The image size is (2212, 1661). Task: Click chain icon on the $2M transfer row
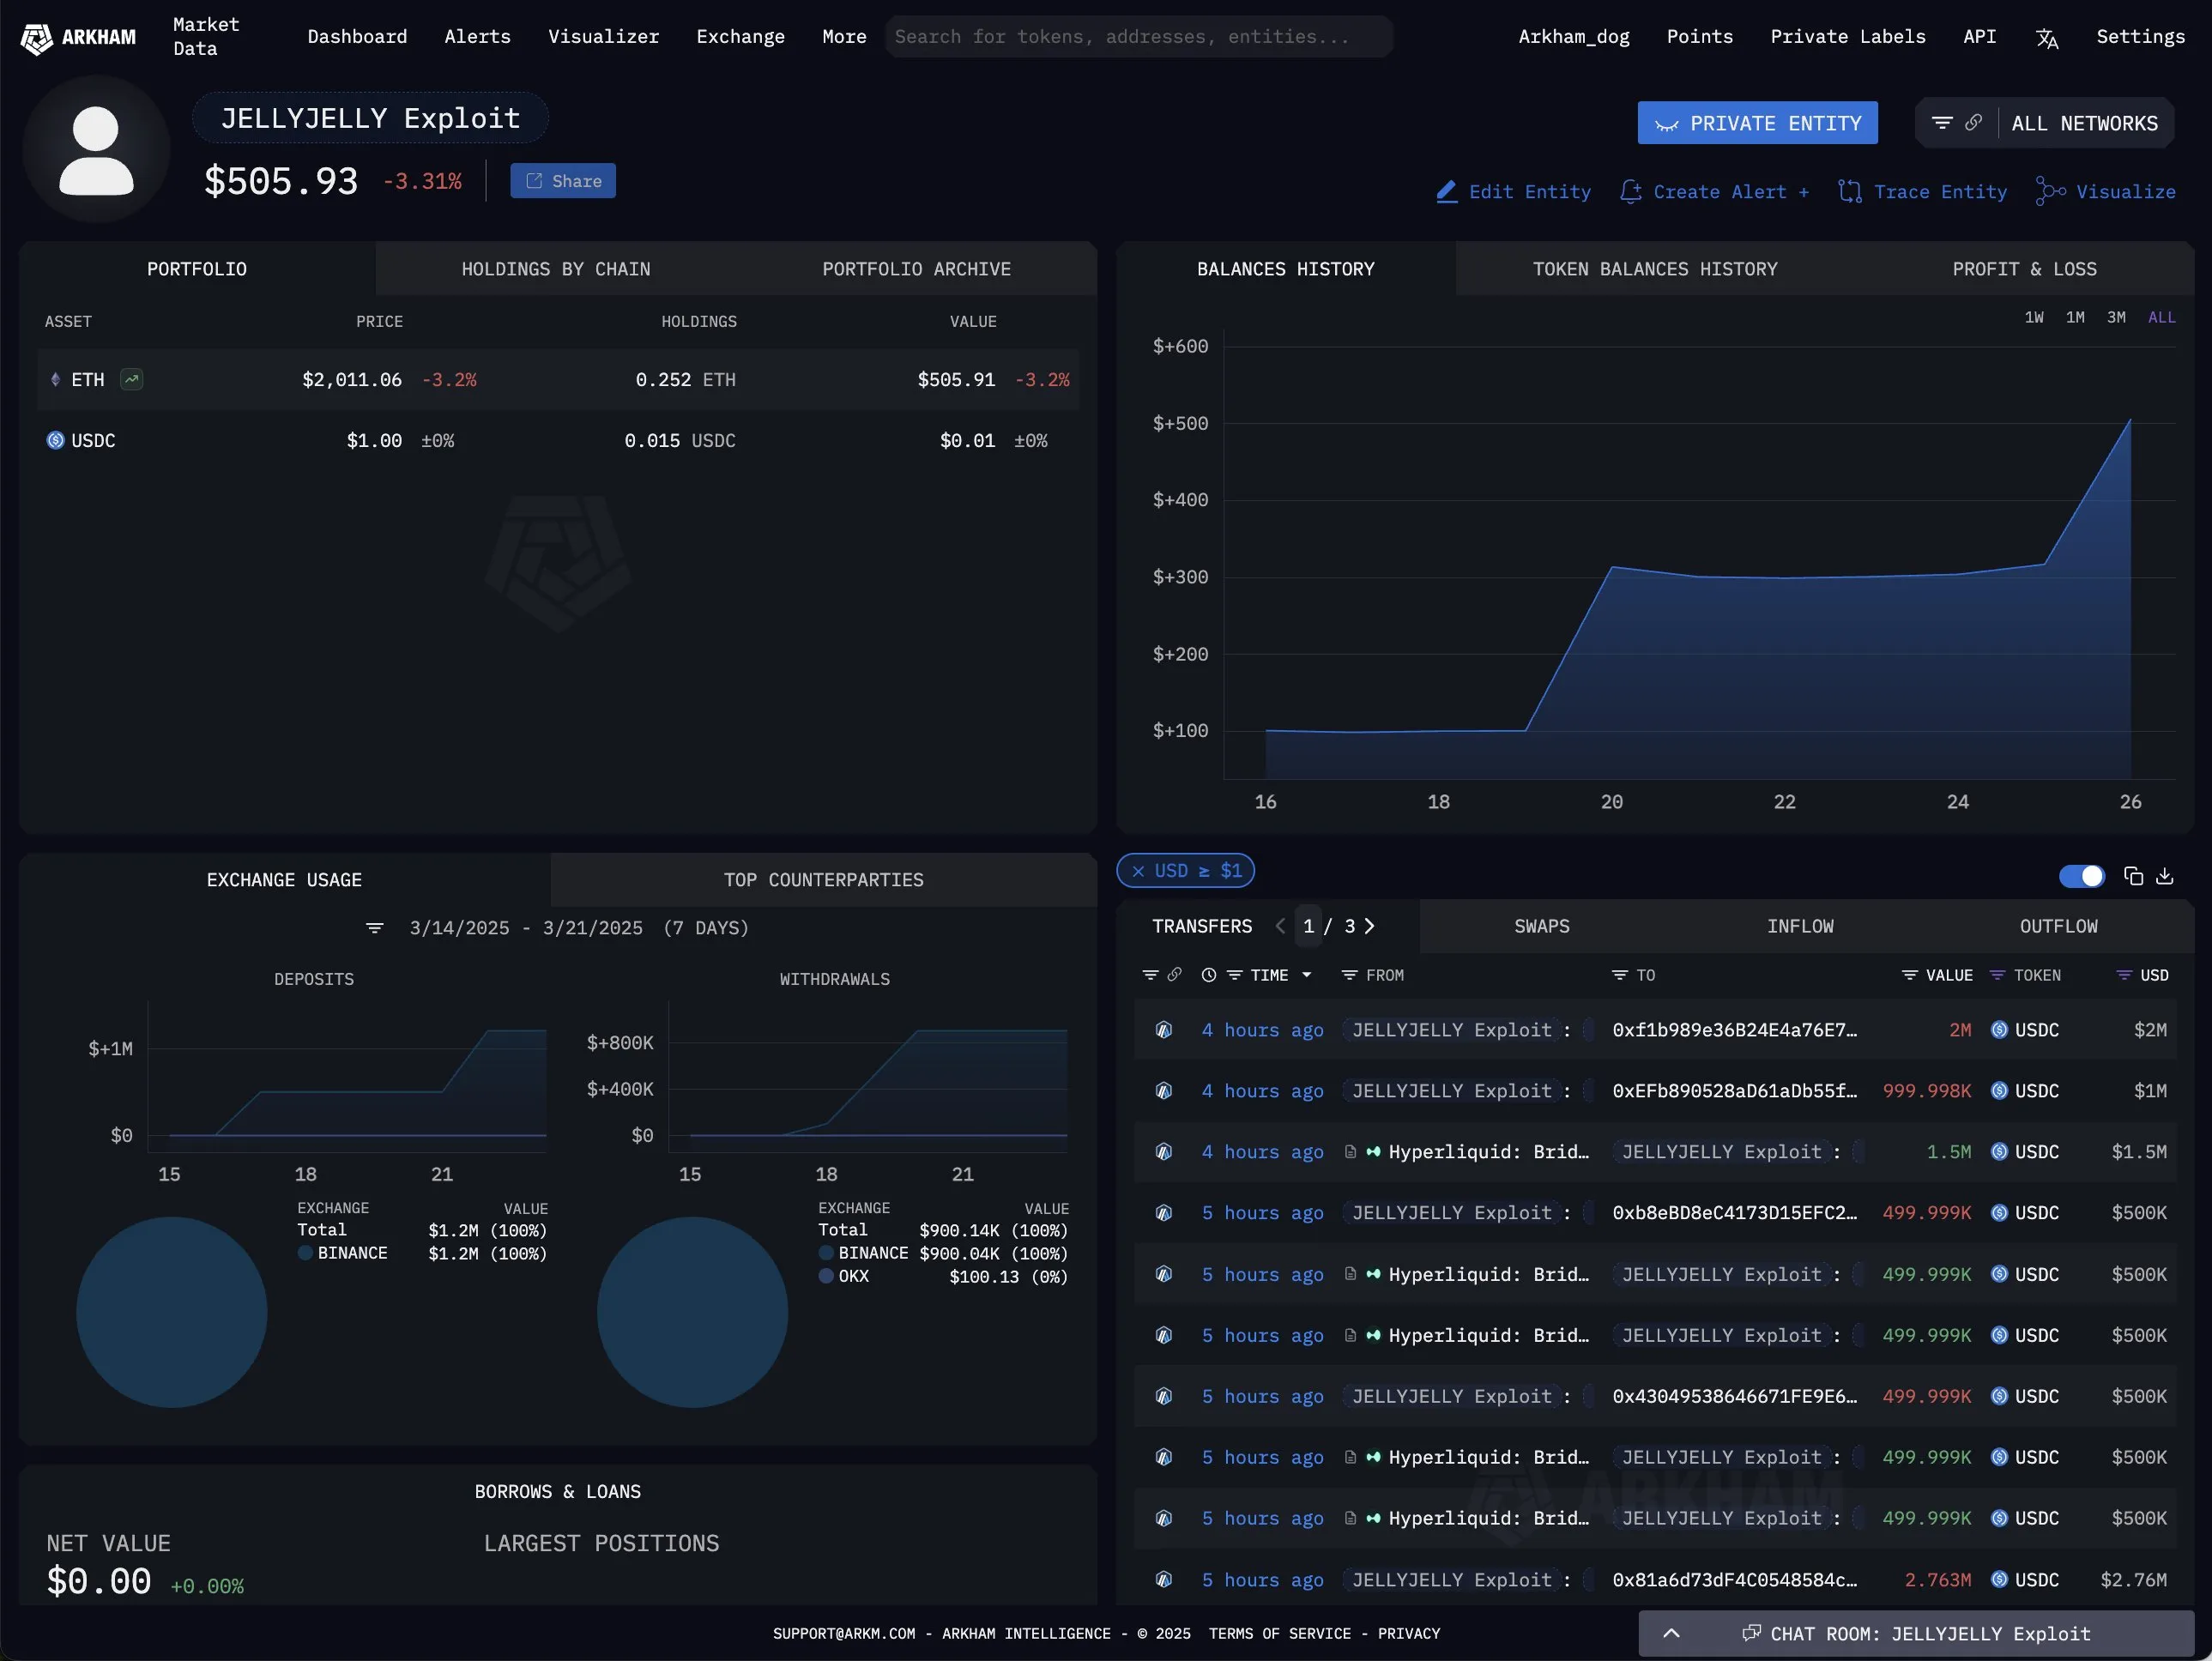coord(1163,1030)
